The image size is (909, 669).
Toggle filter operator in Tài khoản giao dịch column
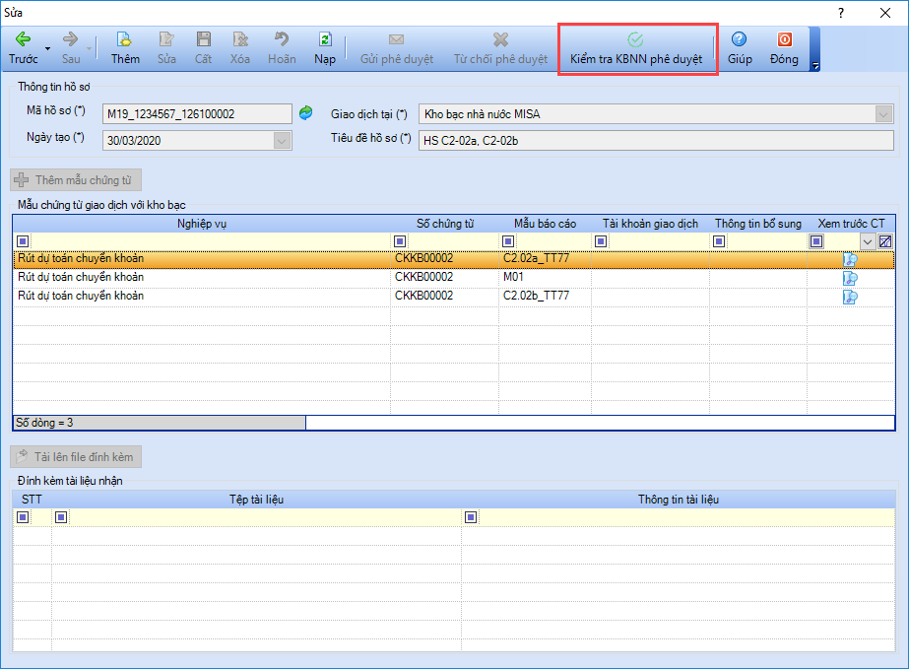(x=601, y=241)
